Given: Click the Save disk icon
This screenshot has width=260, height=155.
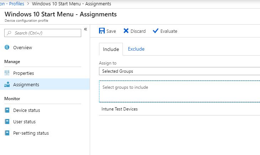Looking at the screenshot, I should 102,31.
